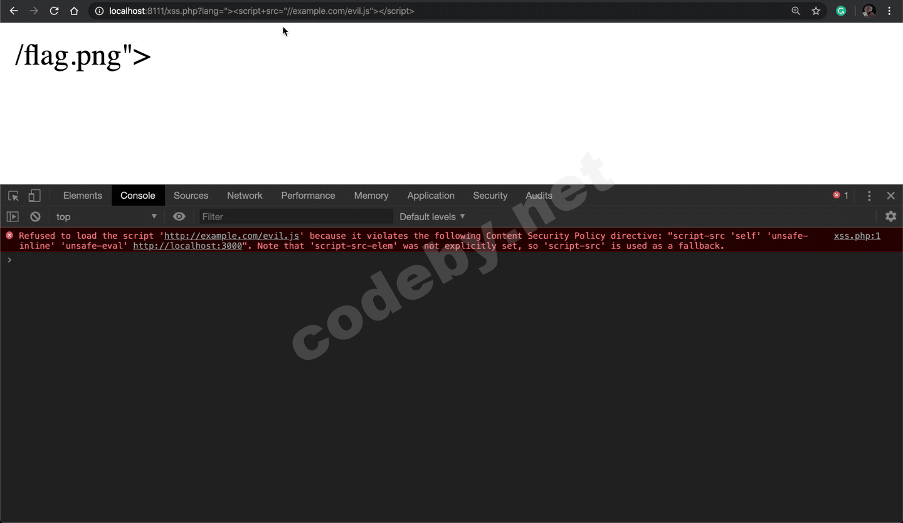The width and height of the screenshot is (903, 523).
Task: Click the red error icon on message
Action: [9, 235]
